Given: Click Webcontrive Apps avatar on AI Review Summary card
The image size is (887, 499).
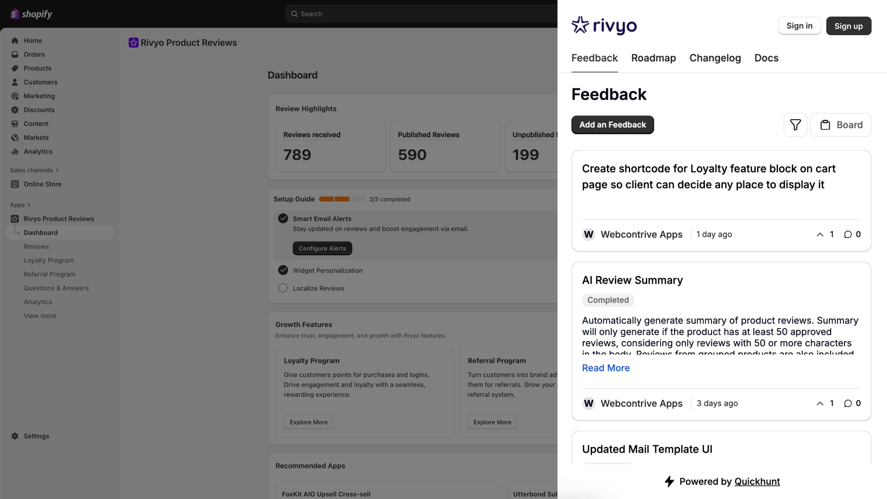Looking at the screenshot, I should (x=589, y=403).
